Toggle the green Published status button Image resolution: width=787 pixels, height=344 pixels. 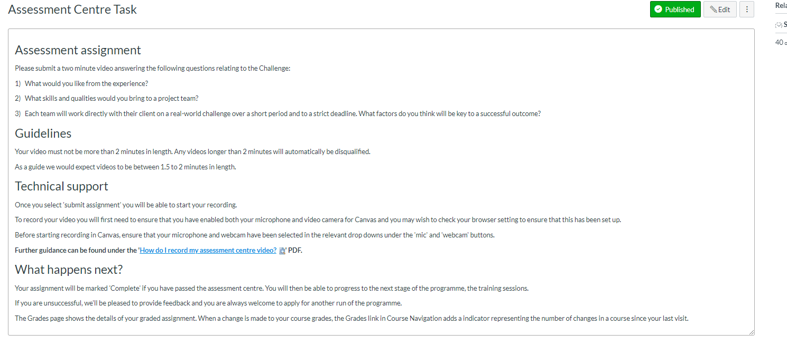point(675,9)
